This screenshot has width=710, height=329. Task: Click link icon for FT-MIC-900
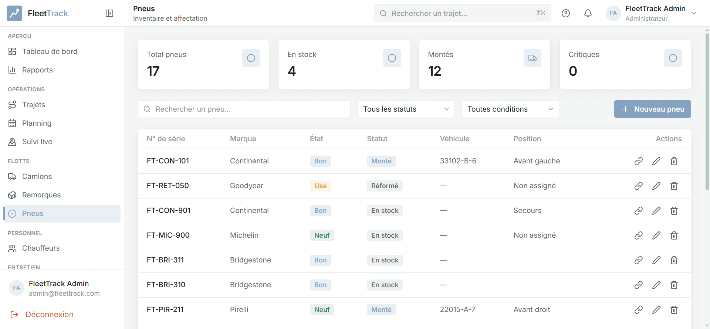tap(639, 235)
